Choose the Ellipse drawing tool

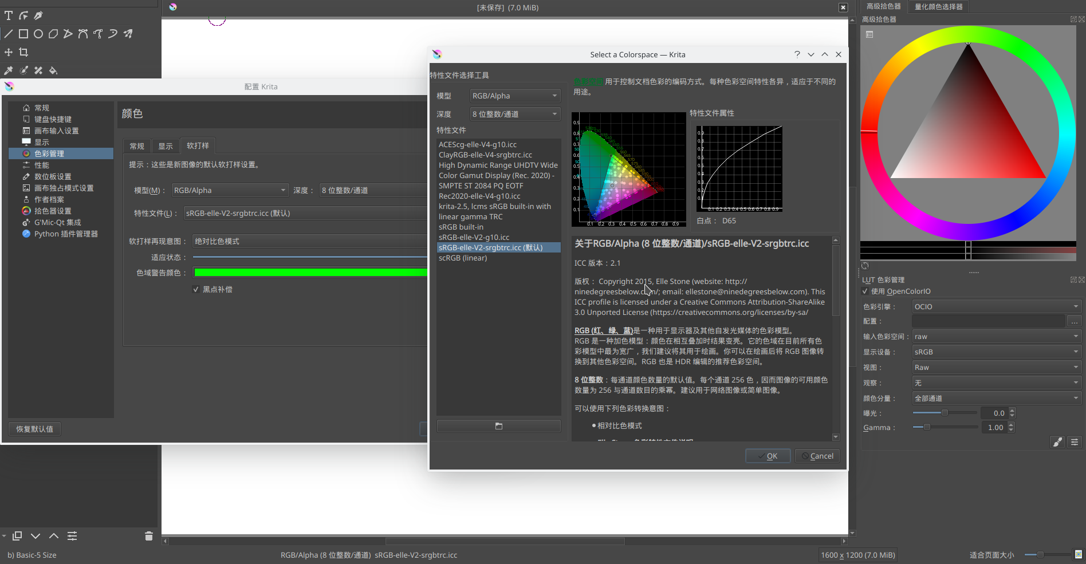coord(38,34)
